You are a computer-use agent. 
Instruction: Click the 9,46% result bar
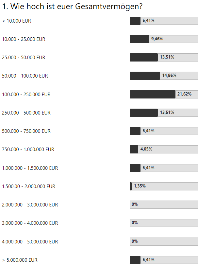(164, 39)
